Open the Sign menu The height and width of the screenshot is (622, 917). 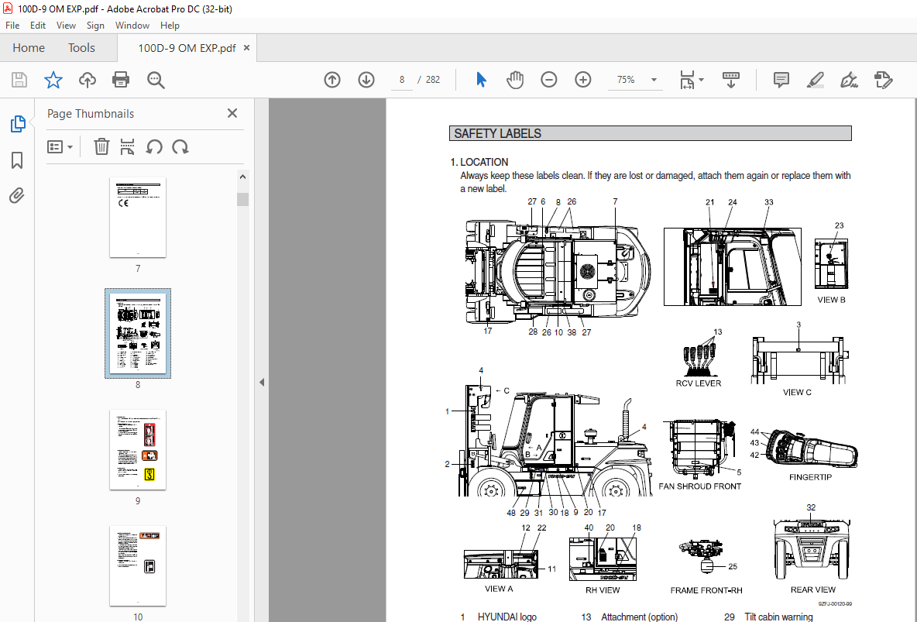pos(95,25)
